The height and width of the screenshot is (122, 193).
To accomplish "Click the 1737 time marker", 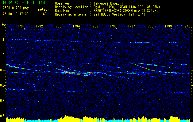I will click(131, 26).
